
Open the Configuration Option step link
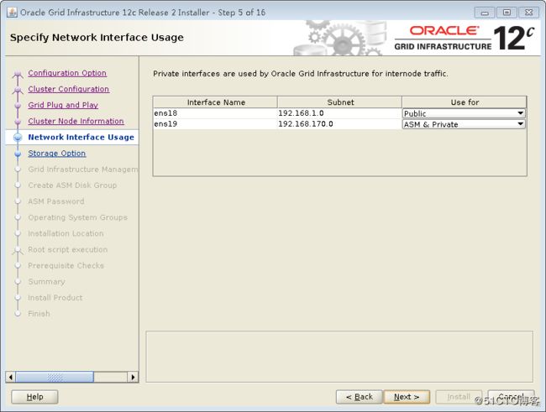pos(67,73)
